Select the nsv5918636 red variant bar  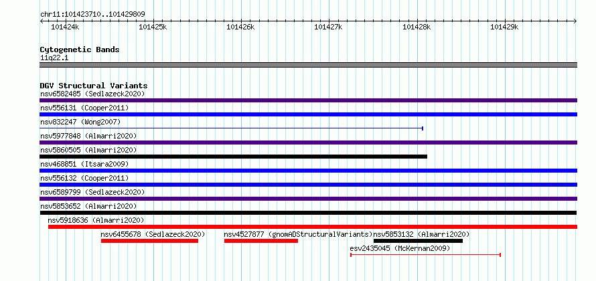click(x=313, y=227)
